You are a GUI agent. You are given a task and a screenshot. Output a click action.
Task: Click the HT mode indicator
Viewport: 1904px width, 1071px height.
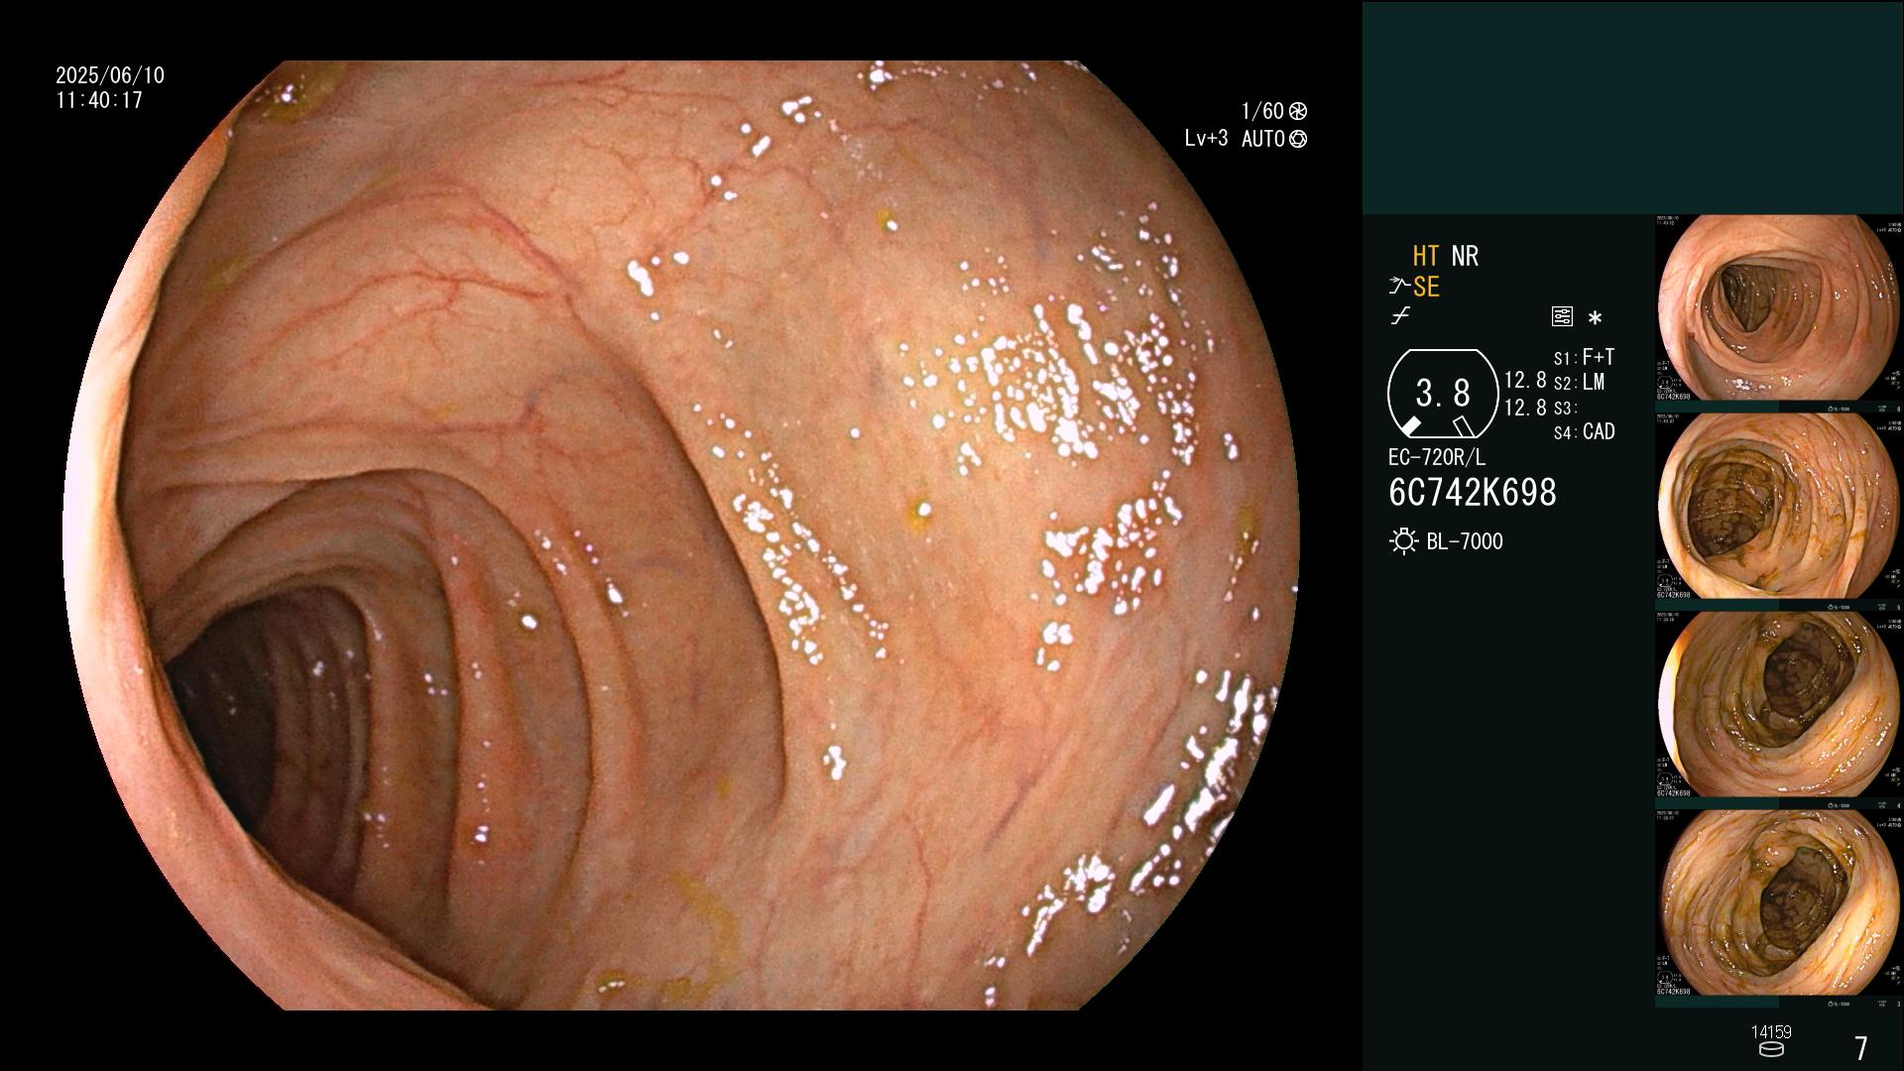point(1426,256)
